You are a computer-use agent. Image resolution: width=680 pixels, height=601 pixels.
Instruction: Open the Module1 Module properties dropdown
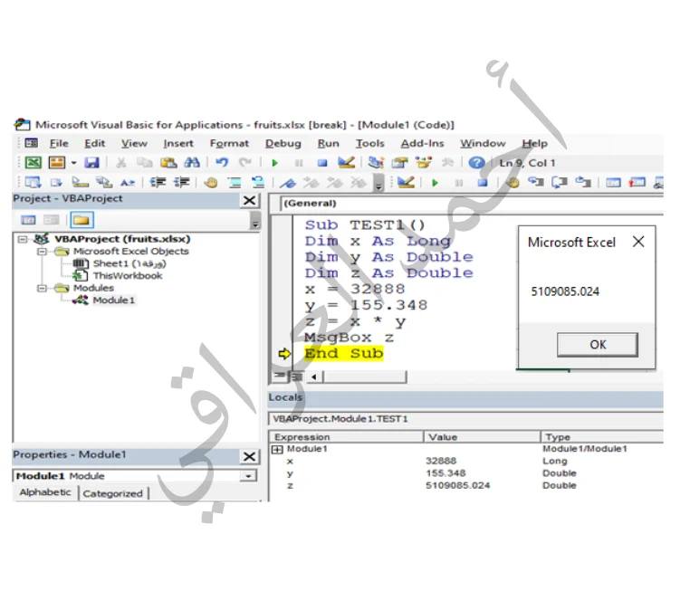pos(248,476)
